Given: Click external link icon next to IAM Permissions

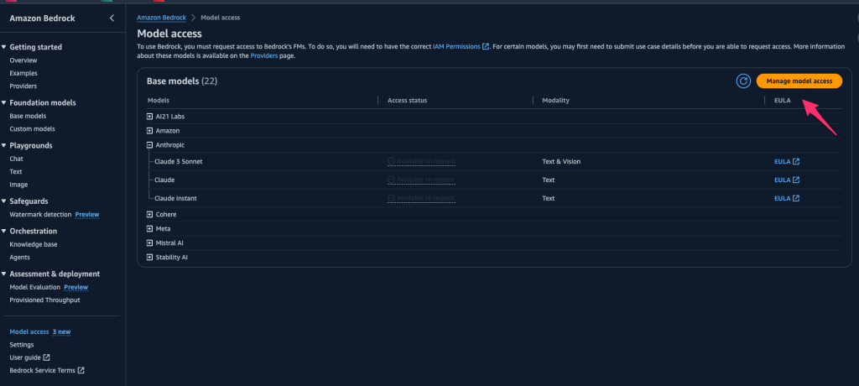Looking at the screenshot, I should click(x=486, y=47).
